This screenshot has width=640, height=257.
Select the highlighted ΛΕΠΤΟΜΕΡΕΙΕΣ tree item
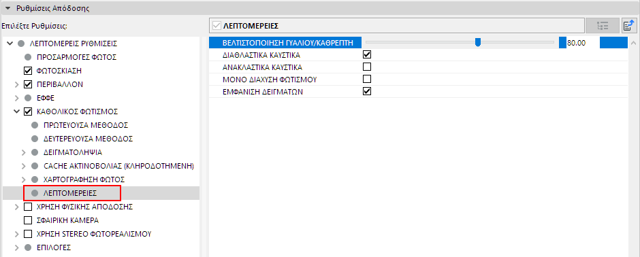(x=70, y=193)
